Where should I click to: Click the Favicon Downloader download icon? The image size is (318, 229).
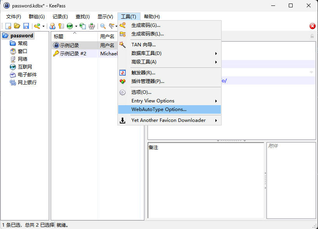click(123, 120)
